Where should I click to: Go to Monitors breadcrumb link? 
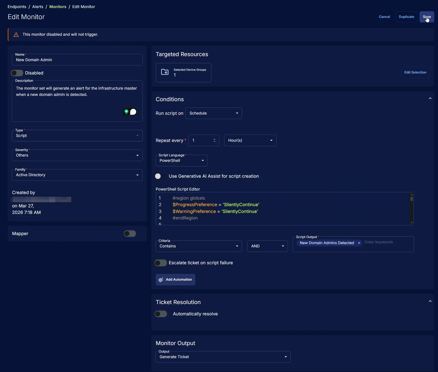tap(58, 7)
